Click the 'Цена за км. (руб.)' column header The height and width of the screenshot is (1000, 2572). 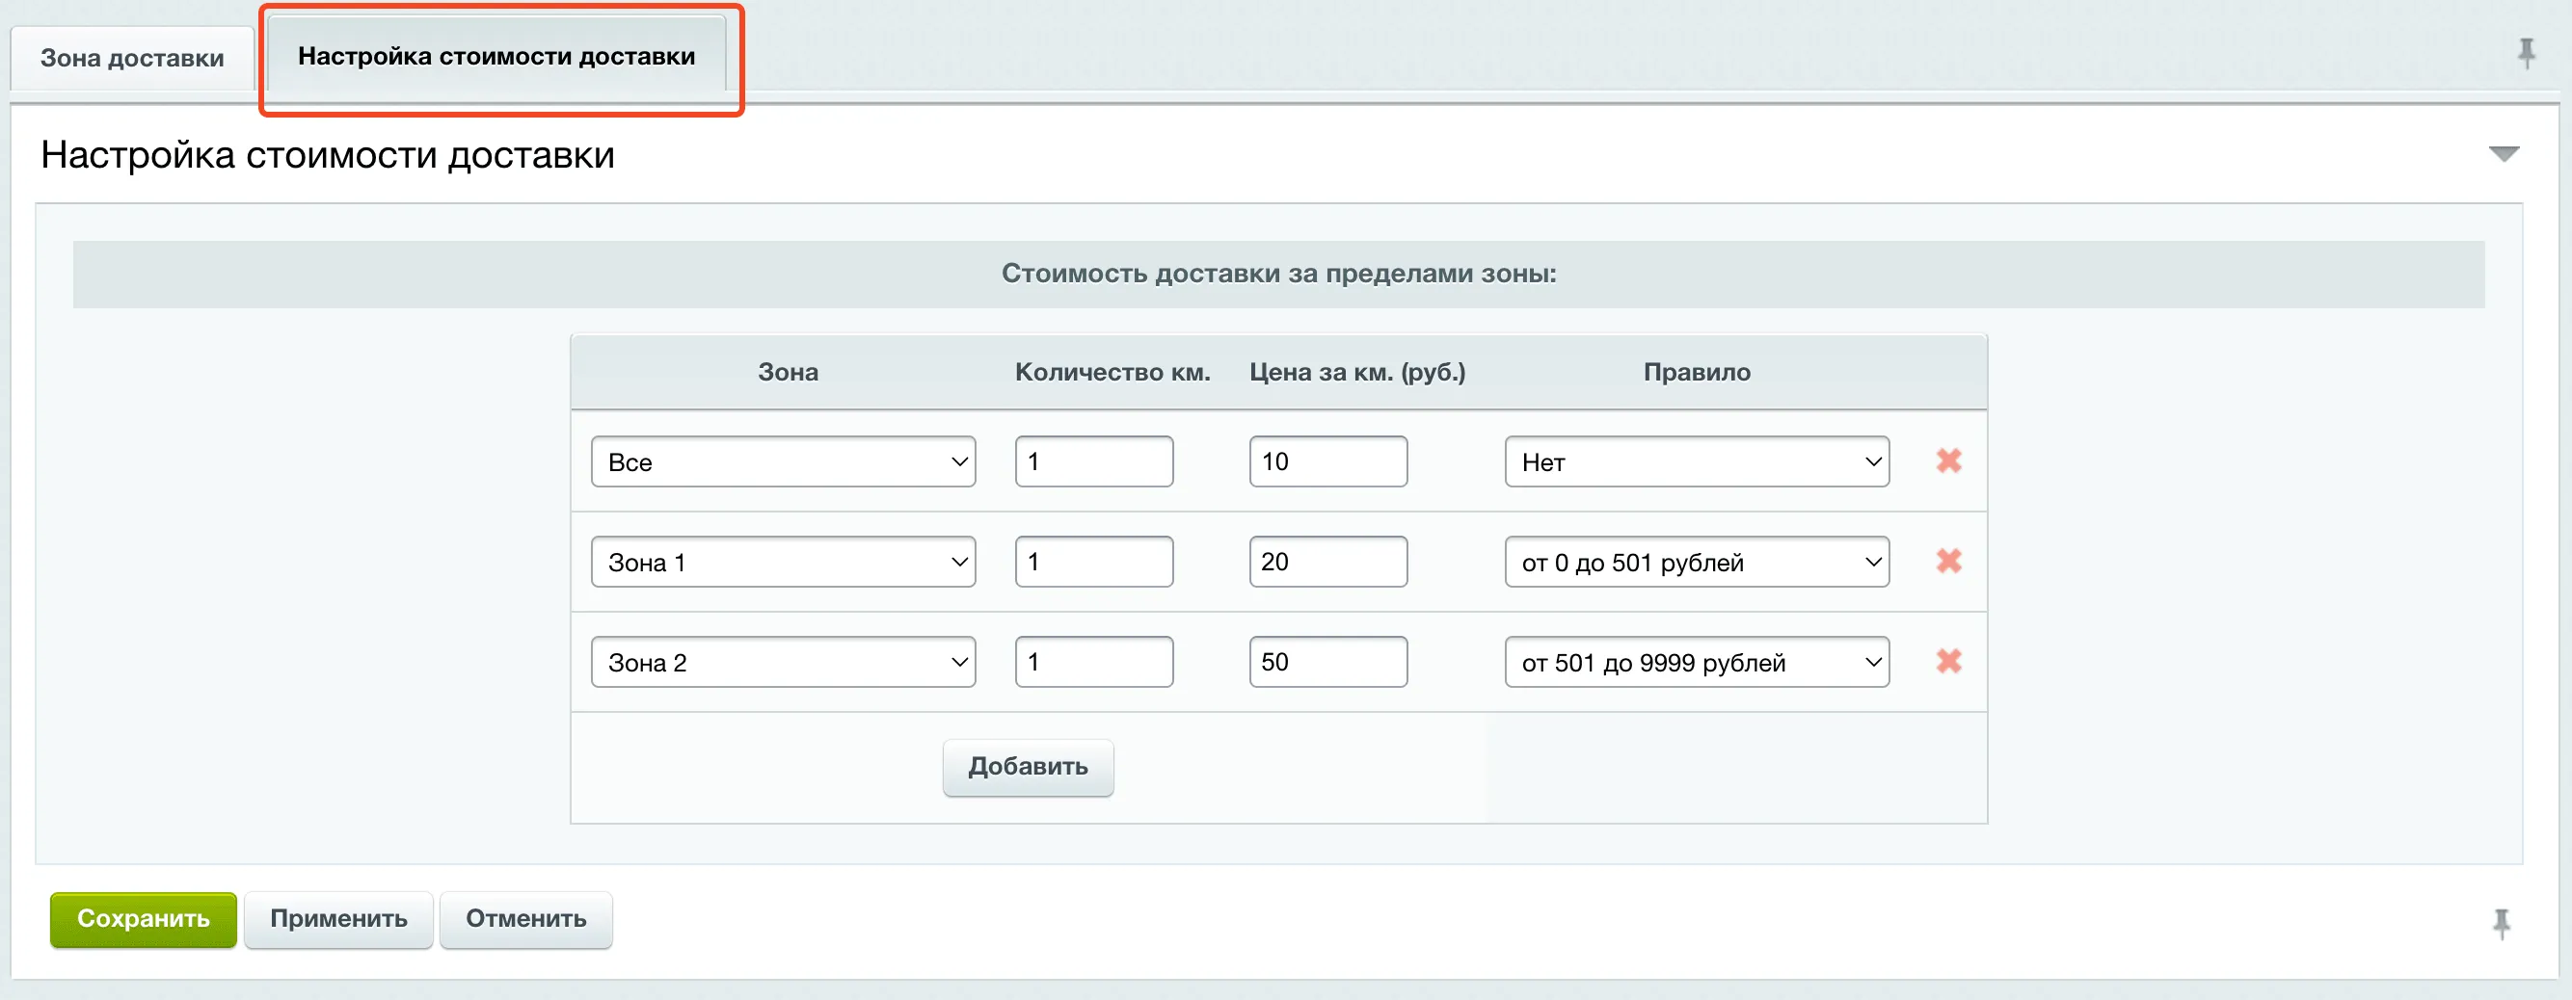[1357, 372]
